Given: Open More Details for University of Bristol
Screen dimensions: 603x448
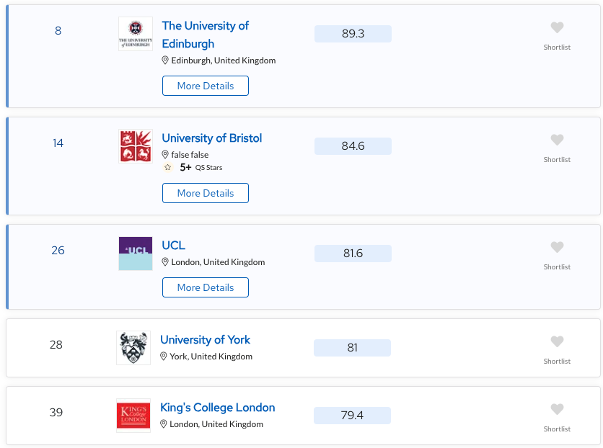Looking at the screenshot, I should (x=206, y=193).
